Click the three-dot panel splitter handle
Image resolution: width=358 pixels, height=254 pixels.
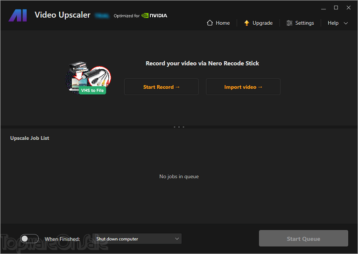pyautogui.click(x=179, y=127)
